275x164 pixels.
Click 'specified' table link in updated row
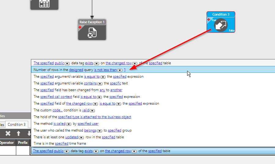109,137
